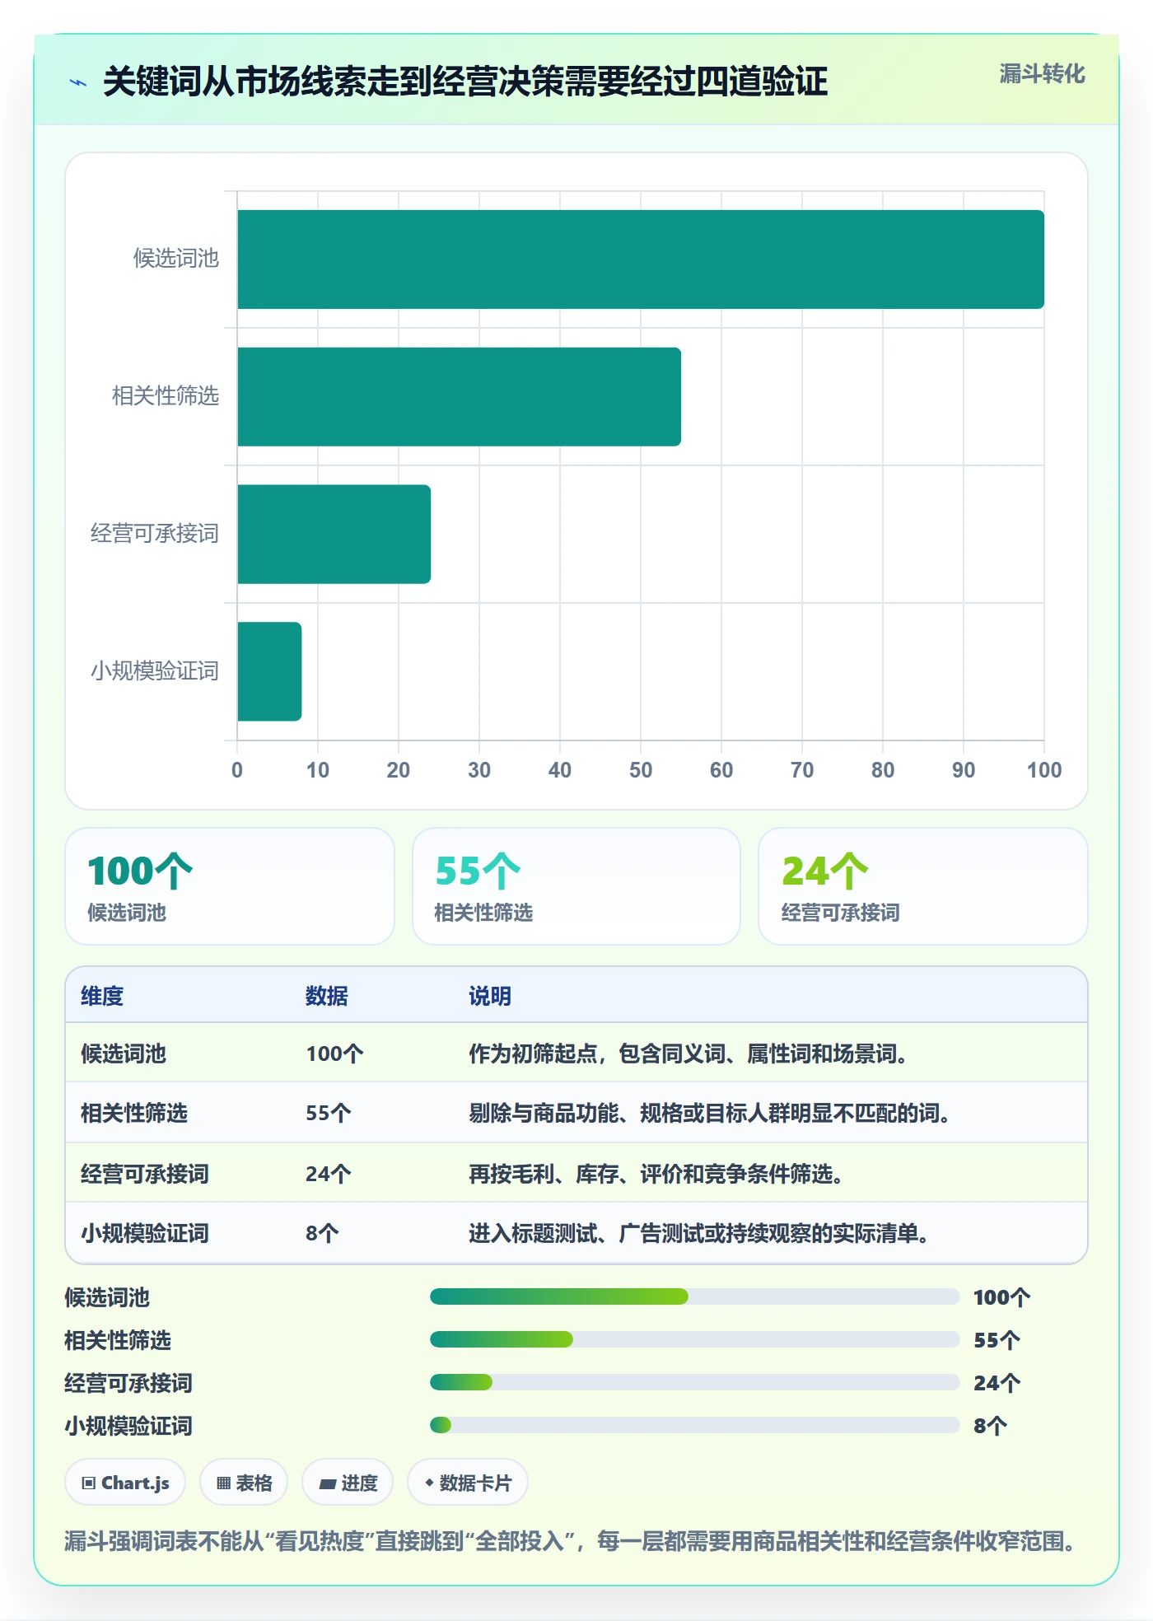Viewport: 1153px width, 1621px height.
Task: Click the 小规模验证词 progress bar
Action: tap(694, 1425)
